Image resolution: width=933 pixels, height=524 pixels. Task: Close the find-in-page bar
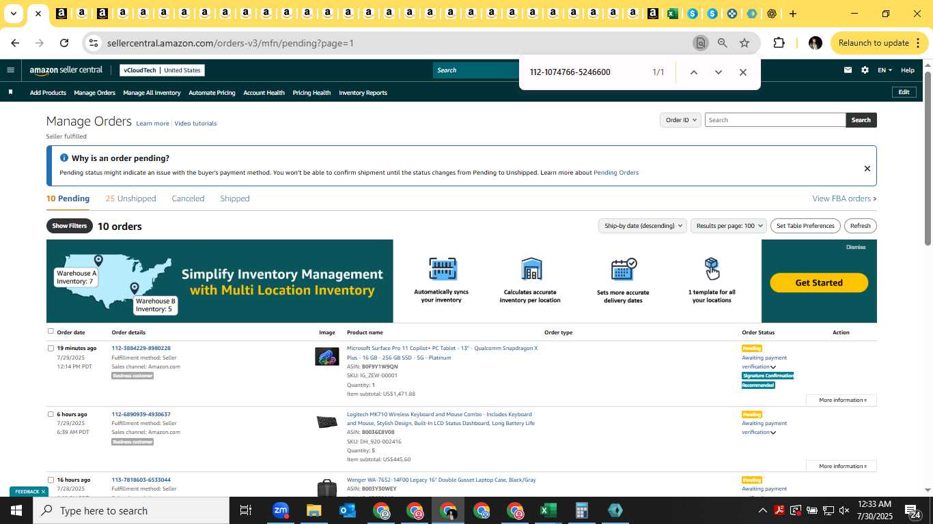(743, 72)
